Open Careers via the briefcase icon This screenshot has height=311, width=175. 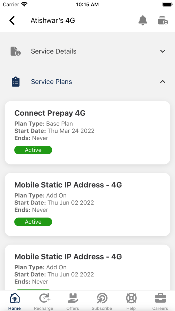click(x=160, y=298)
